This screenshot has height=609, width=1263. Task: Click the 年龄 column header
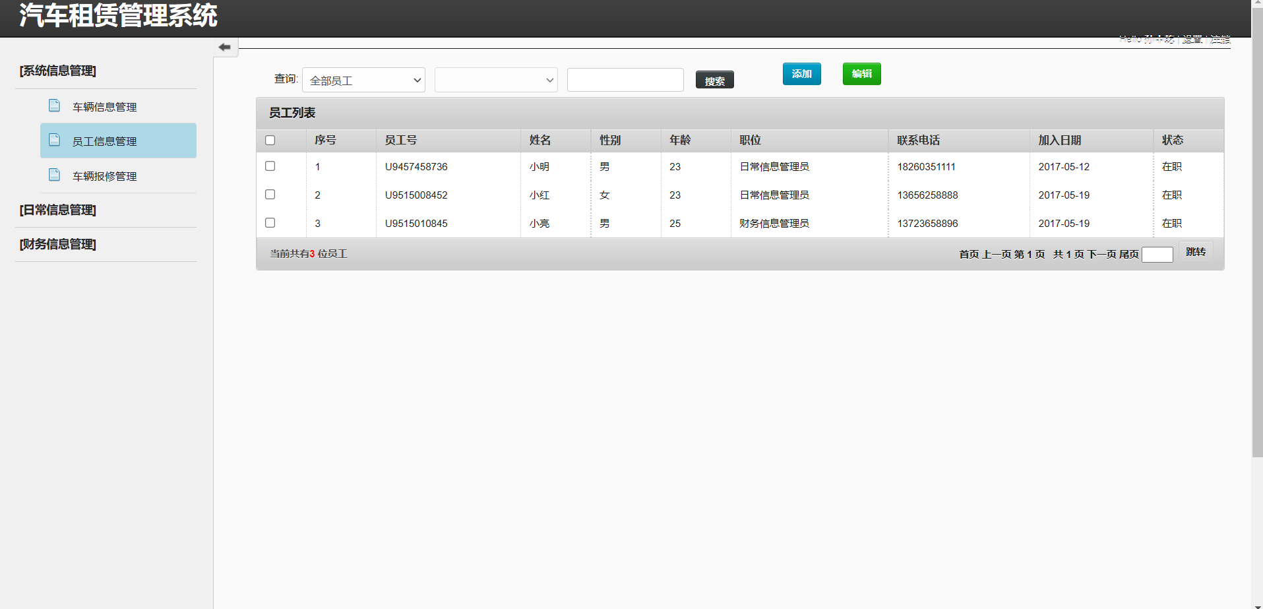(680, 140)
